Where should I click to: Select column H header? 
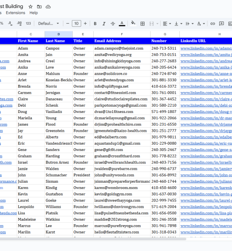(x=220, y=34)
